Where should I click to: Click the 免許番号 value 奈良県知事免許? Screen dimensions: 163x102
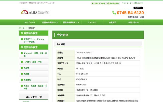click(91, 95)
